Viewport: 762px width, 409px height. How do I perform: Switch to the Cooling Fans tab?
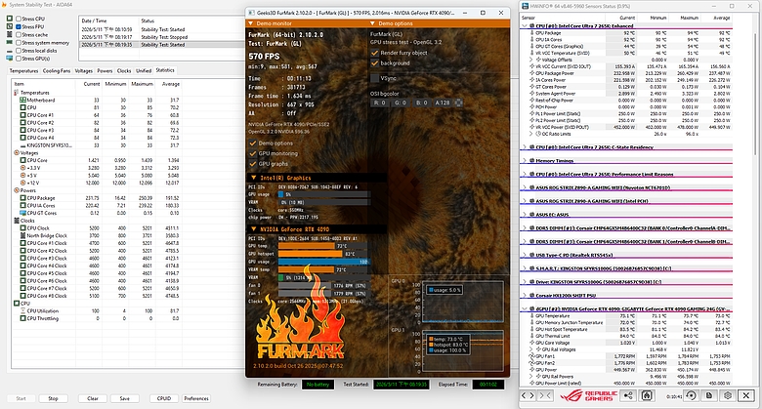coord(57,71)
